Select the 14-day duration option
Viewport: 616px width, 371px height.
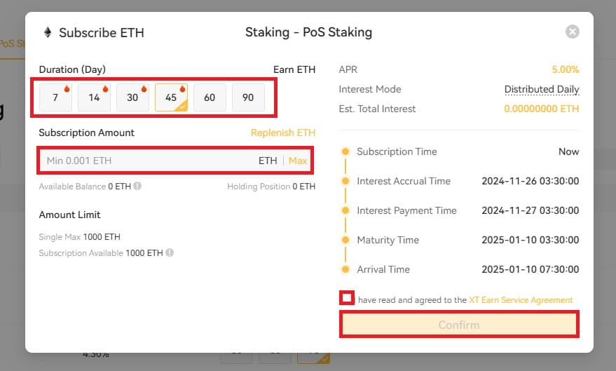tap(94, 97)
